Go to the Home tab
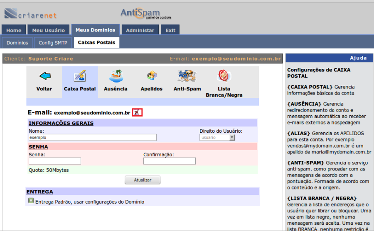Image resolution: width=374 pixels, height=231 pixels. point(14,30)
